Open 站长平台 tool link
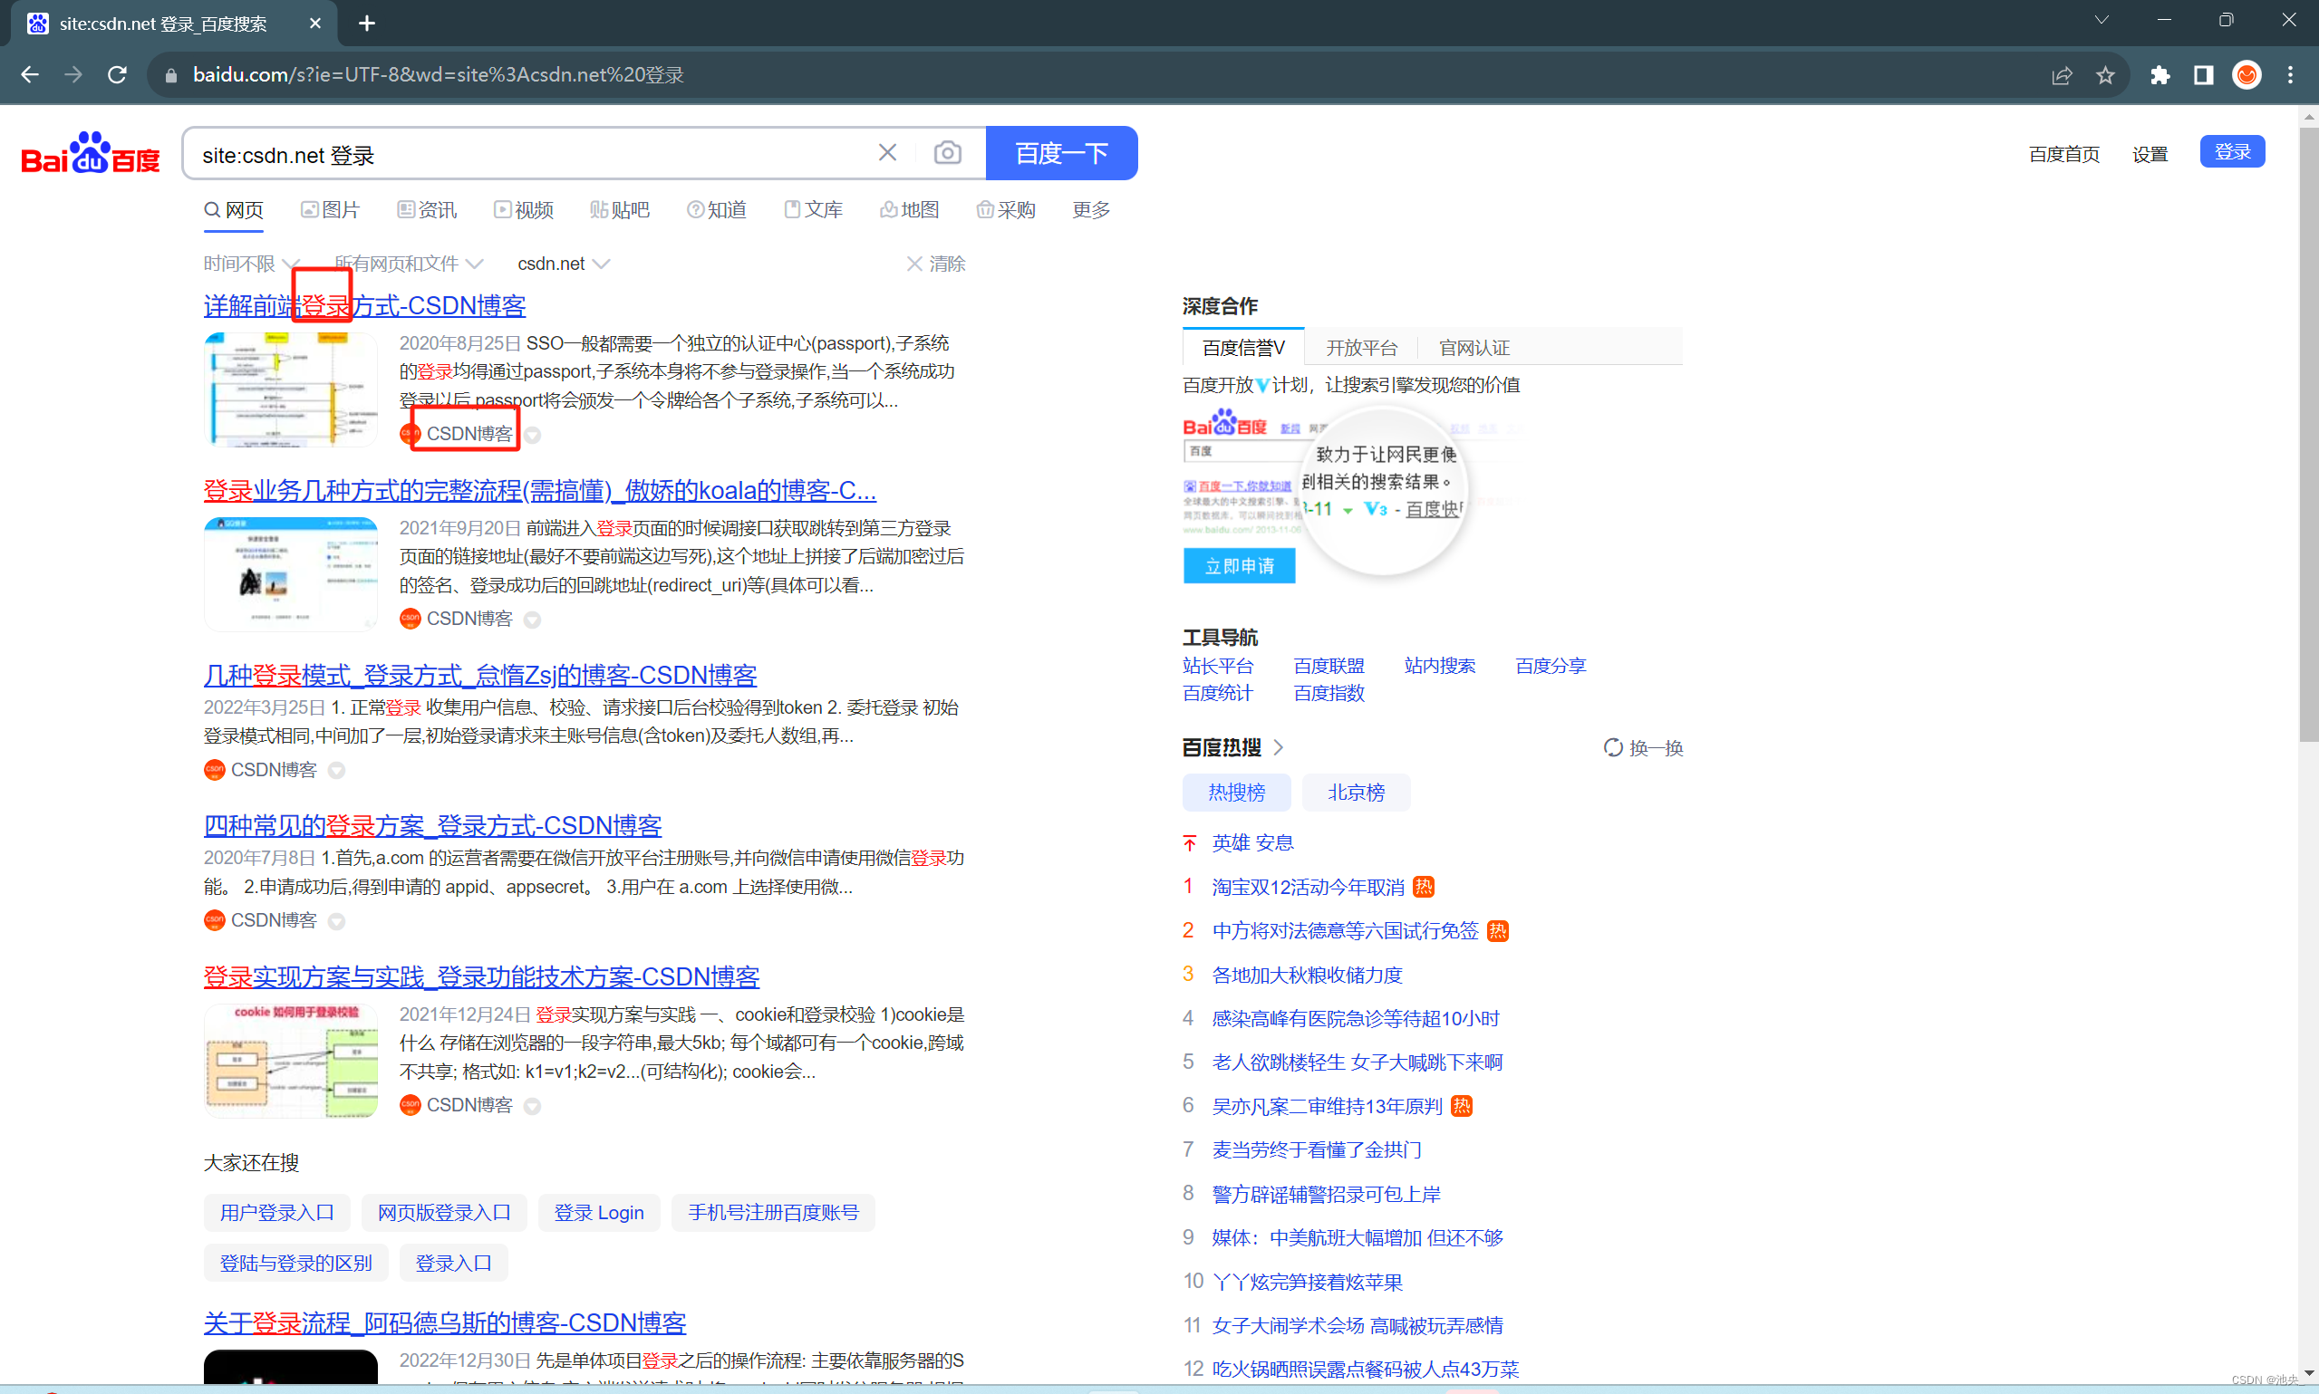This screenshot has width=2319, height=1394. click(x=1218, y=666)
